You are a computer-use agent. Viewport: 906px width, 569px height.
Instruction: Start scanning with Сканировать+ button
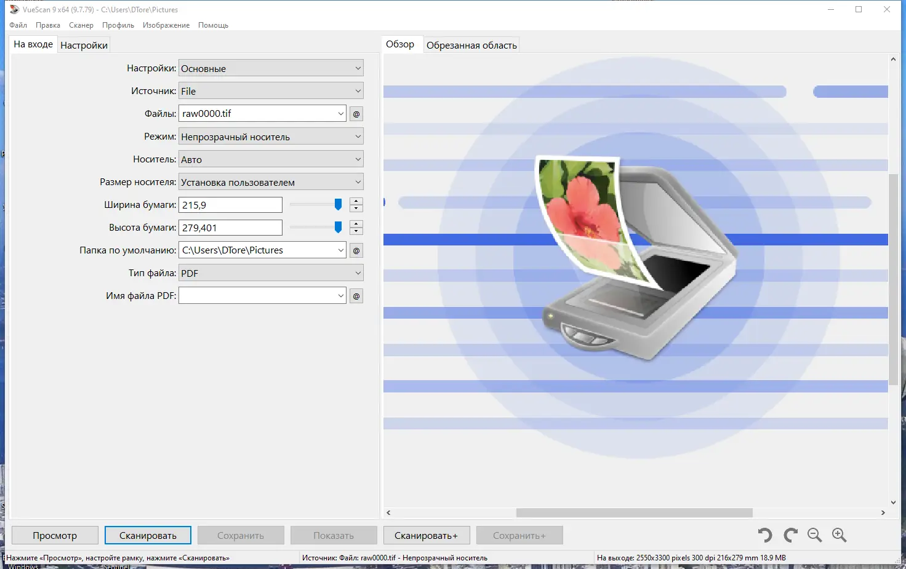pyautogui.click(x=426, y=535)
